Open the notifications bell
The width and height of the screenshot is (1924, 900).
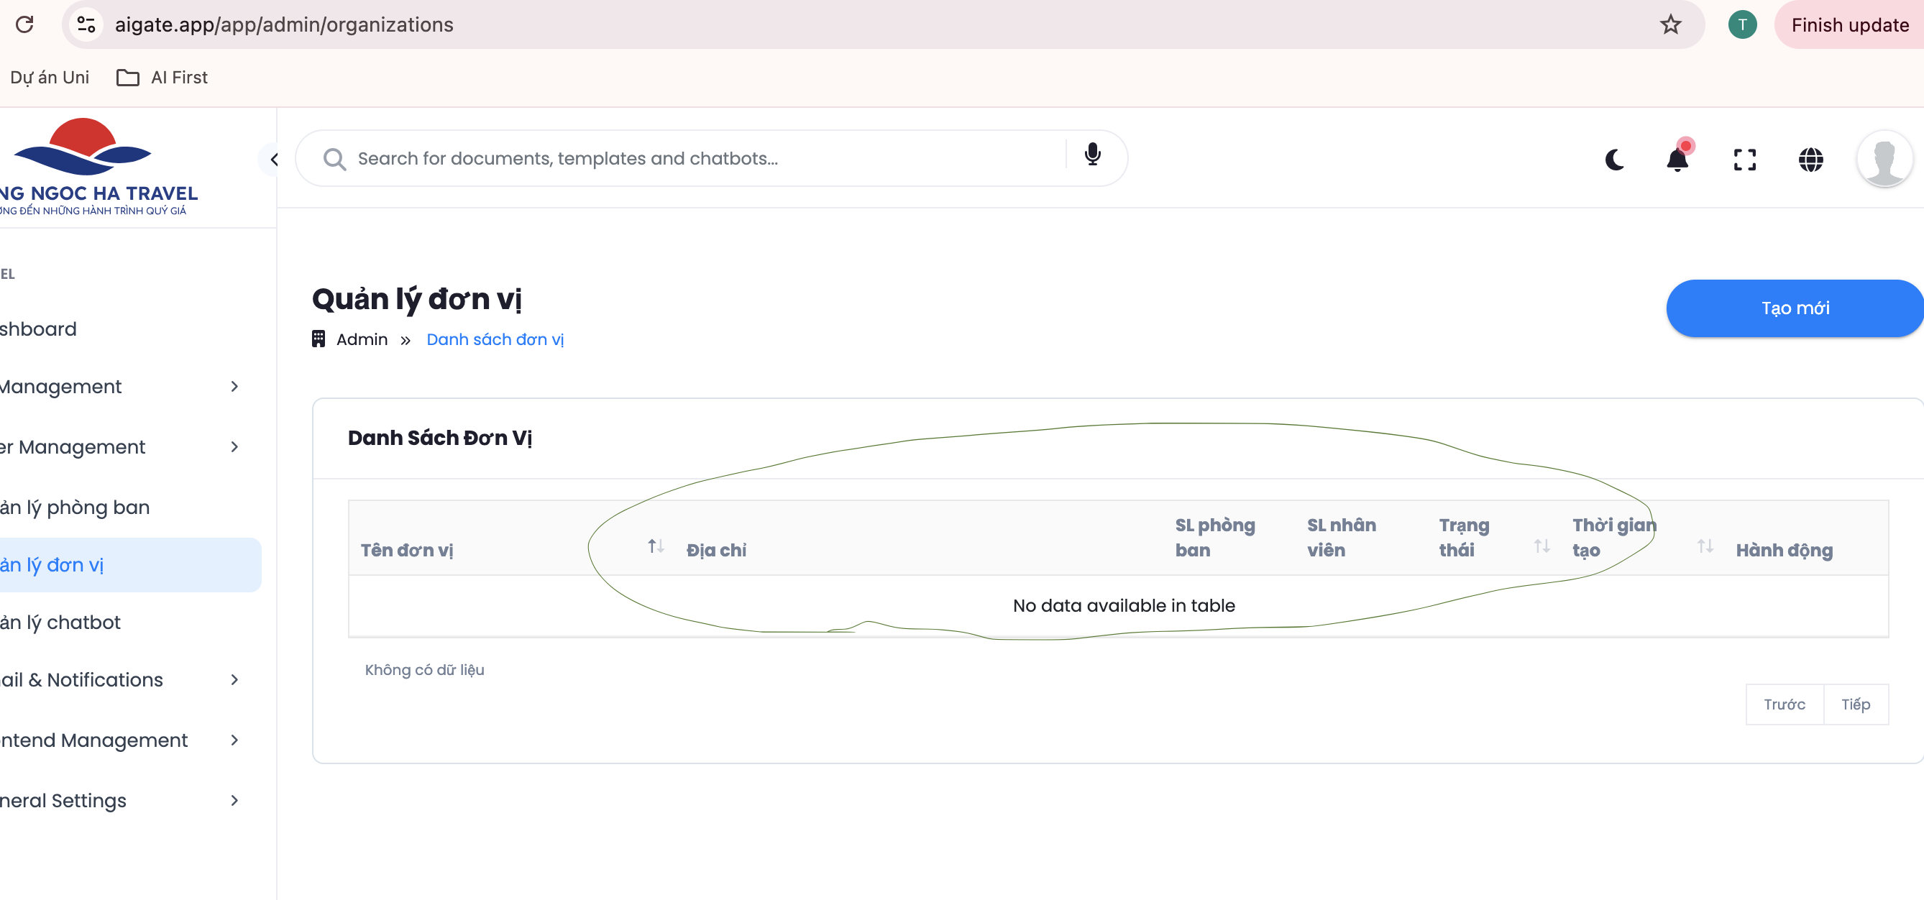[1677, 159]
